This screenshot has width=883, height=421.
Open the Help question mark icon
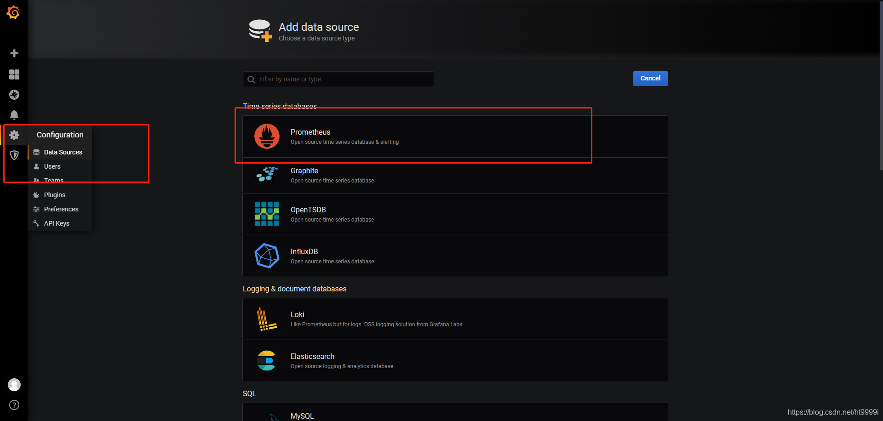tap(14, 405)
